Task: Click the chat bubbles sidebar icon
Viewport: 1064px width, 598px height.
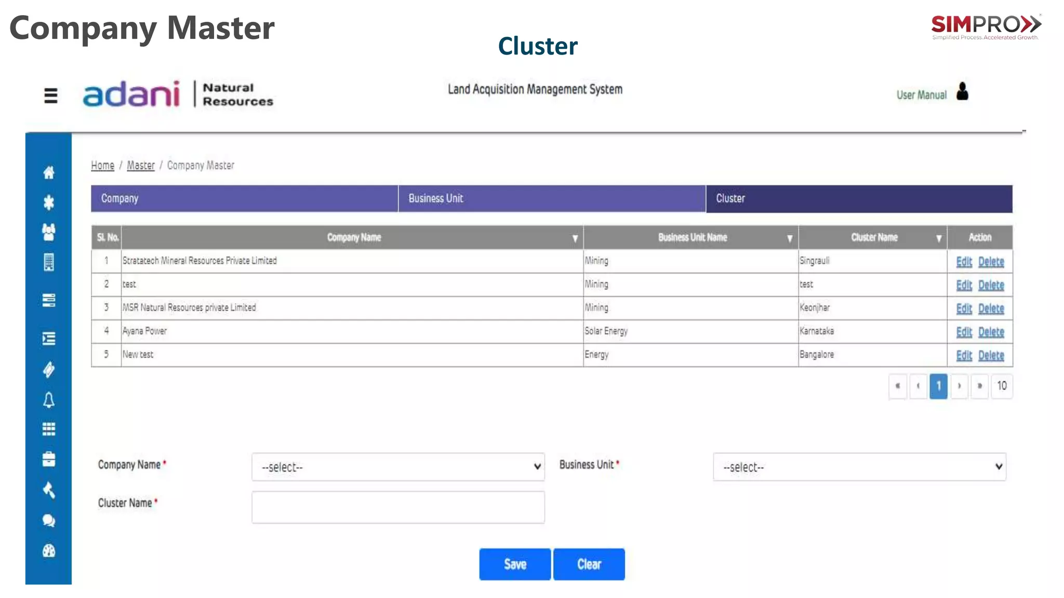Action: coord(49,520)
